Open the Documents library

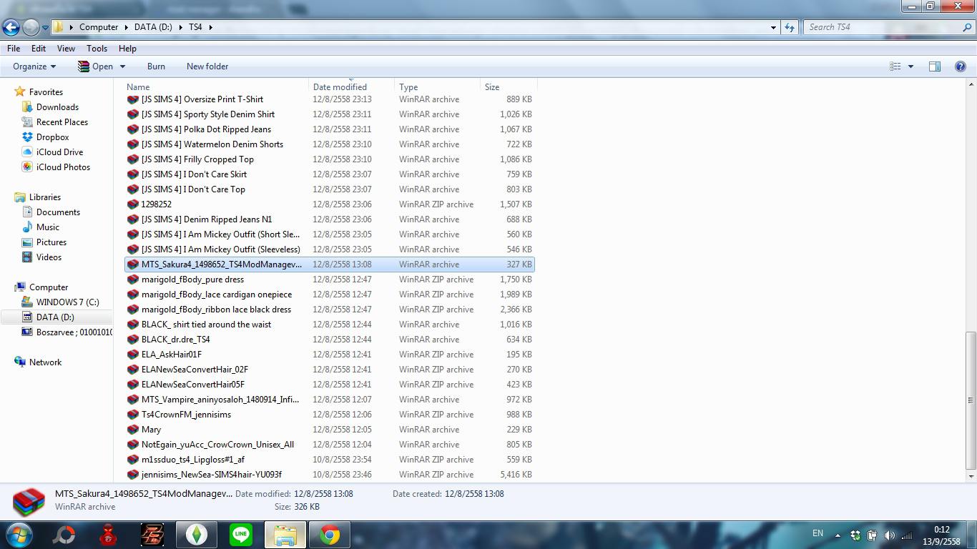pos(58,212)
